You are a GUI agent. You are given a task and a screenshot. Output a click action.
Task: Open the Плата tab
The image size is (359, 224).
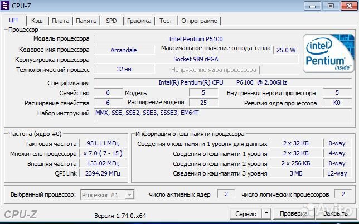click(x=60, y=21)
